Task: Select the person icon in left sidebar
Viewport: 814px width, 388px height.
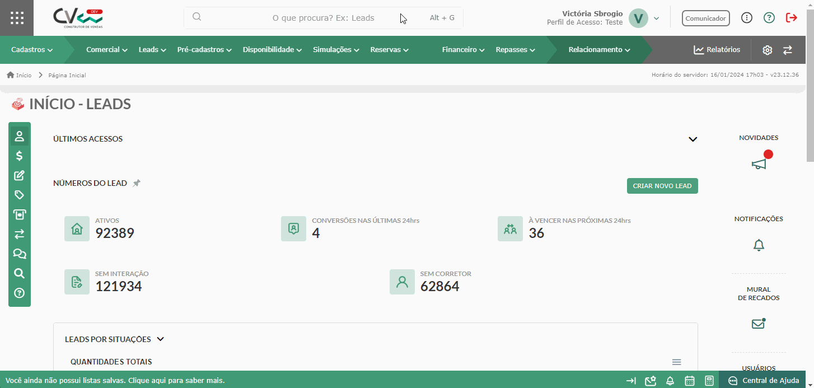Action: [x=20, y=136]
